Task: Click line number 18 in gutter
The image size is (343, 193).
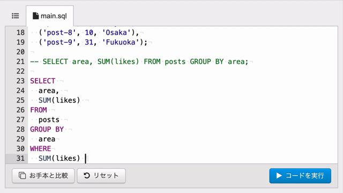Action: point(20,33)
